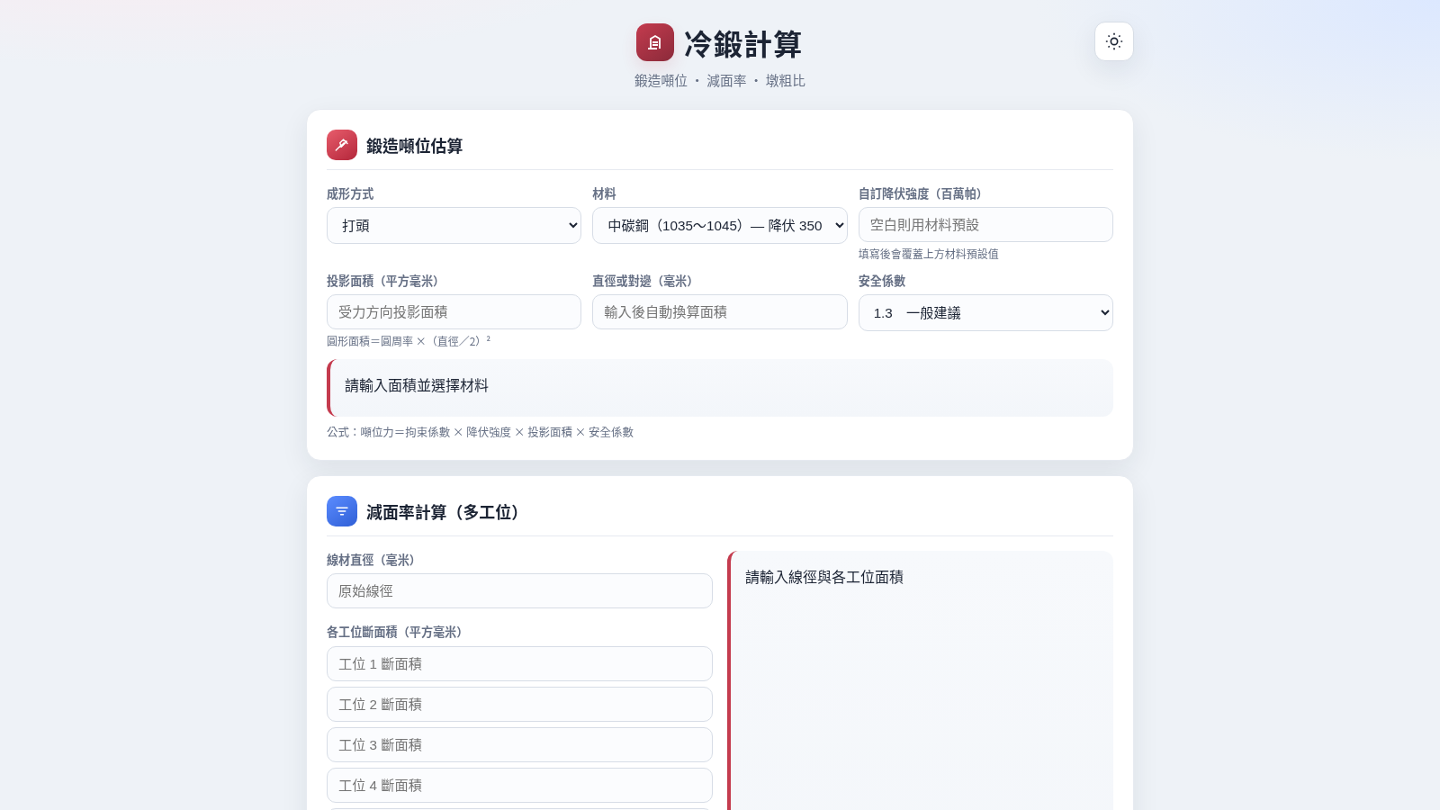
Task: Click the blue filter icon beside 減面率計算
Action: (x=342, y=511)
